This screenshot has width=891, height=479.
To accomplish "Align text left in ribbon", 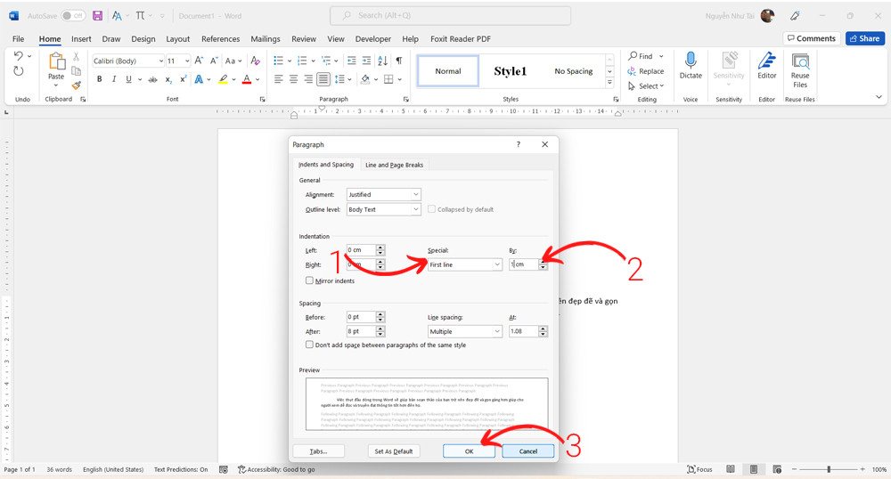I will [278, 79].
